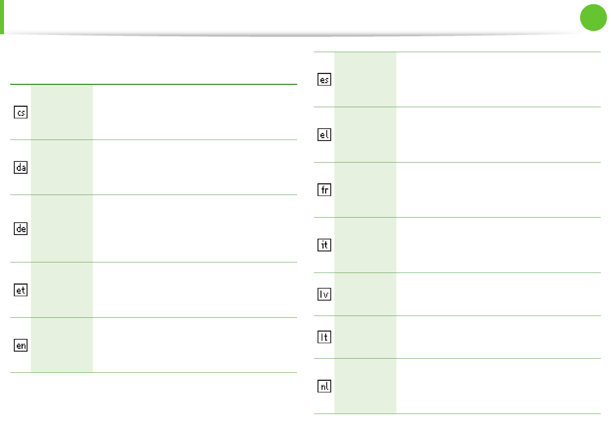Image resolution: width=611 pixels, height=434 pixels.
Task: Click the 'cs' language code icon
Action: point(21,112)
